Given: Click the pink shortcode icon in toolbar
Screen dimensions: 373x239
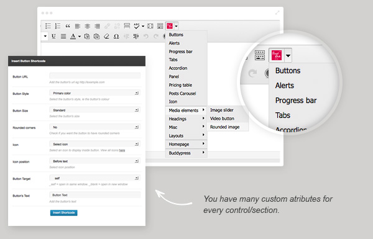Looking at the screenshot, I should [170, 26].
